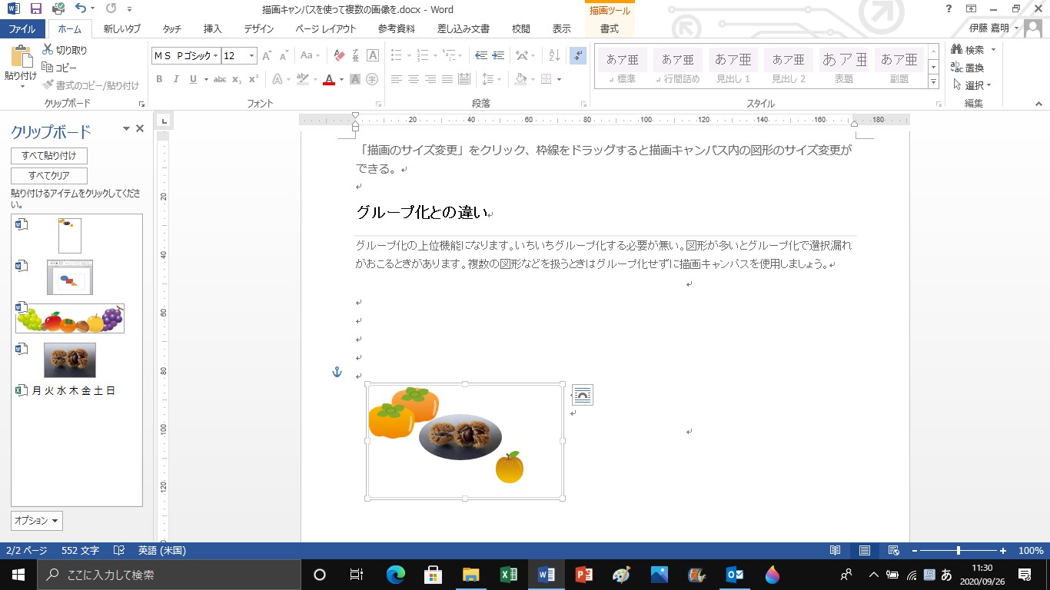Screen dimensions: 1050x590
Task: Open オプション dropdown in clipboard pane
Action: coord(37,520)
